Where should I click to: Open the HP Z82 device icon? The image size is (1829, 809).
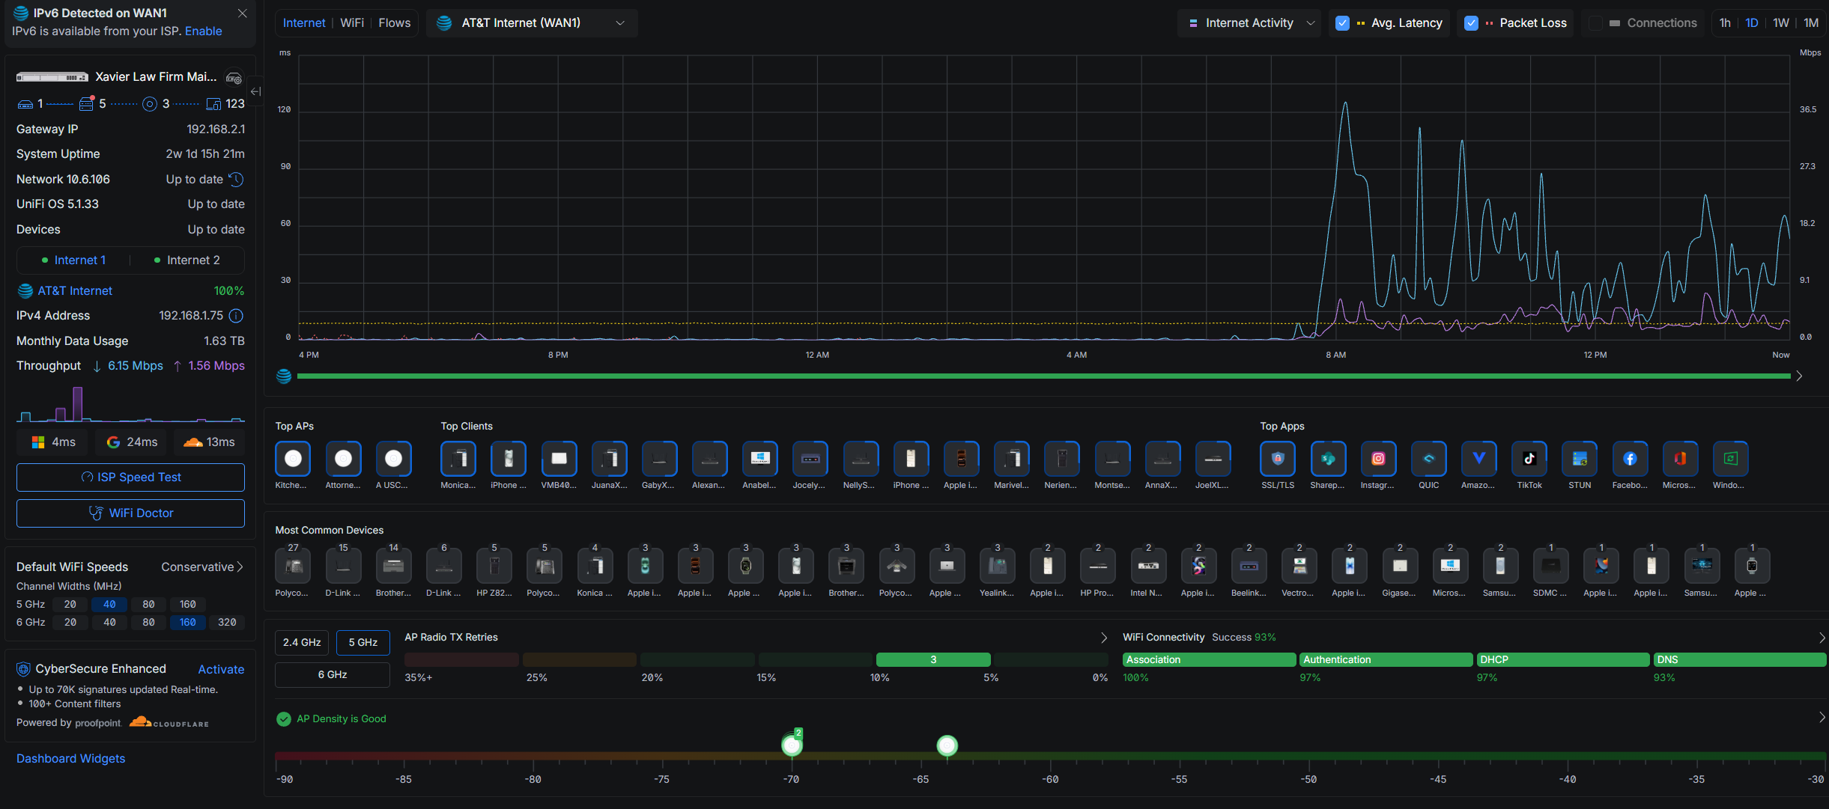(x=494, y=567)
